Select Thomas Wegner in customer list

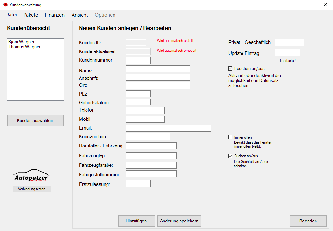(x=24, y=47)
